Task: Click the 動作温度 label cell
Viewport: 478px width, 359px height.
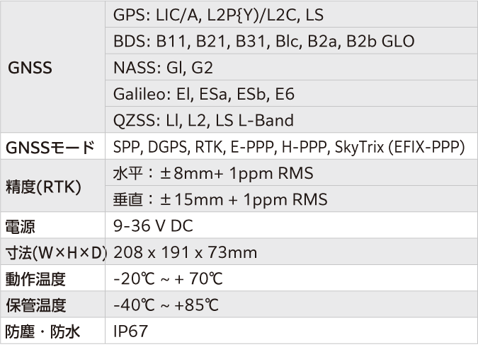Action: [x=35, y=279]
